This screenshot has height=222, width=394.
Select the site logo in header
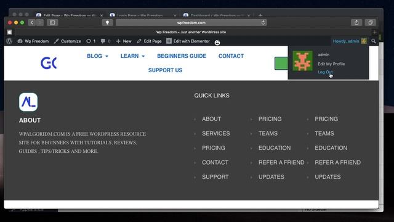coord(49,63)
